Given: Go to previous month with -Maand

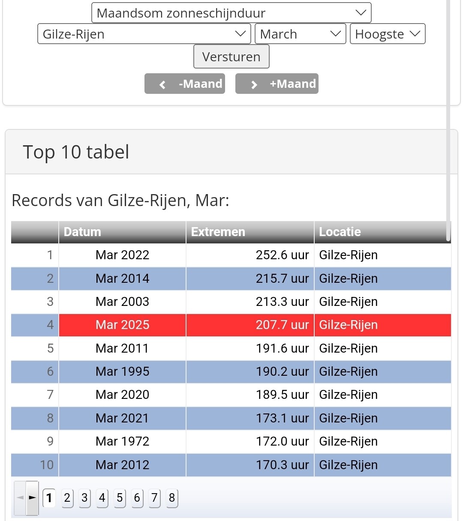Looking at the screenshot, I should tap(185, 84).
